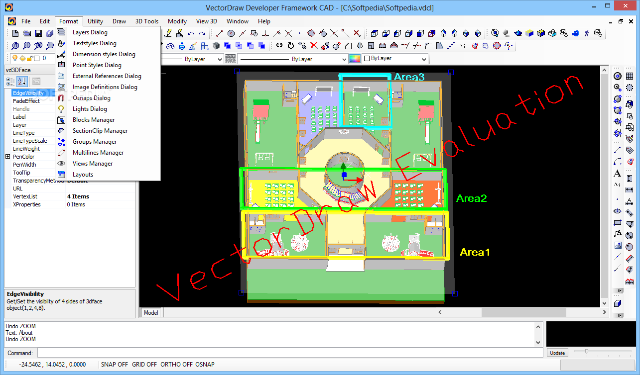The width and height of the screenshot is (640, 375).
Task: Click the blue video camera icon
Action: [x=575, y=33]
